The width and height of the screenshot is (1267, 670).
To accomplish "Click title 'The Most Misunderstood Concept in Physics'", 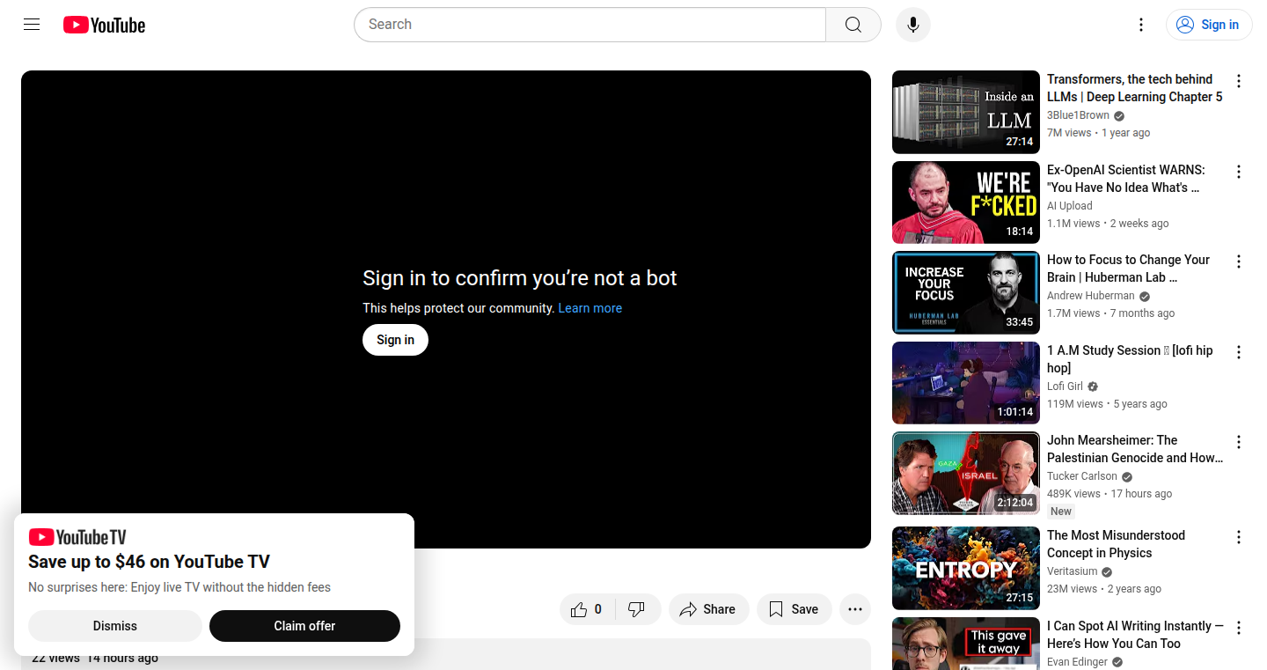I will point(1116,544).
